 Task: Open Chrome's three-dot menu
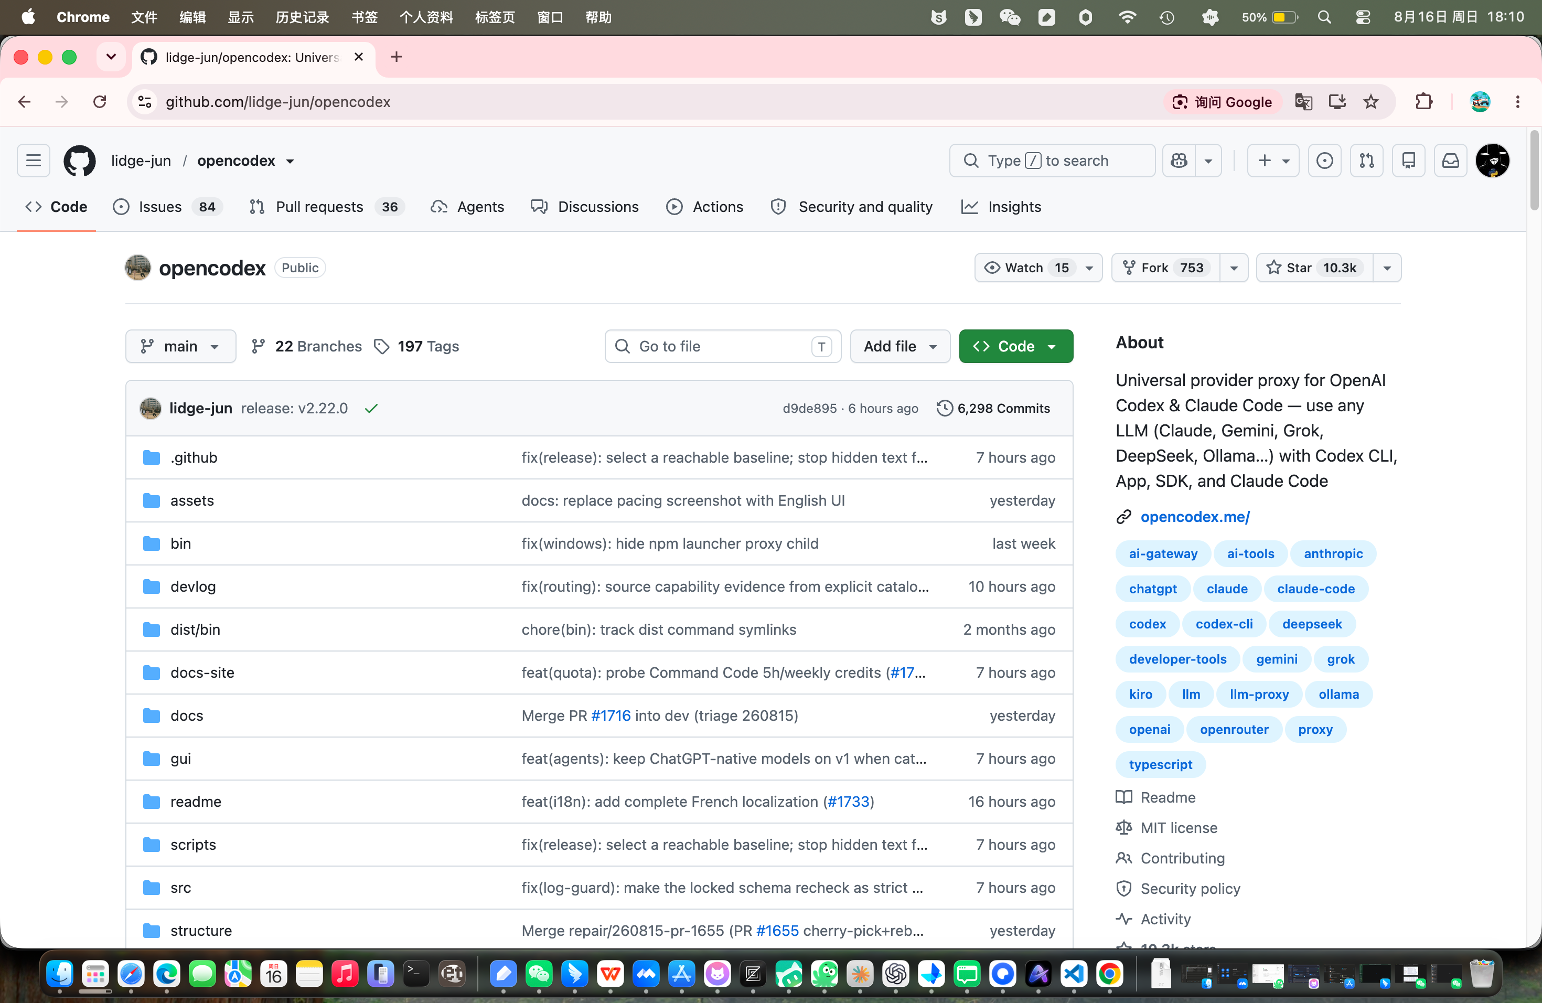click(1517, 102)
